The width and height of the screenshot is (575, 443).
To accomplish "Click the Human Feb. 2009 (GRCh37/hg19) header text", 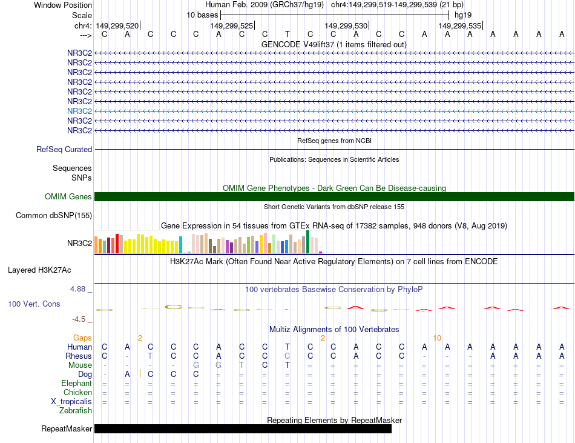I will (x=264, y=5).
